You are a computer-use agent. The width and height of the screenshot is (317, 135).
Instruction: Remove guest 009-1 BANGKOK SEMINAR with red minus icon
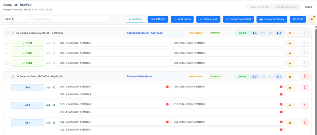tap(167, 87)
